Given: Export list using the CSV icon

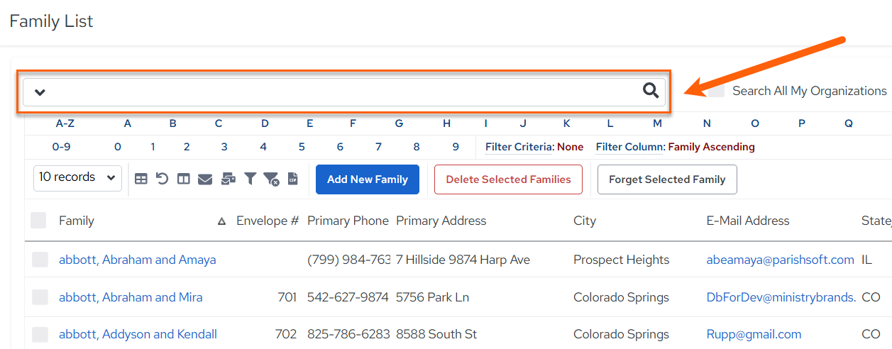Looking at the screenshot, I should tap(292, 179).
